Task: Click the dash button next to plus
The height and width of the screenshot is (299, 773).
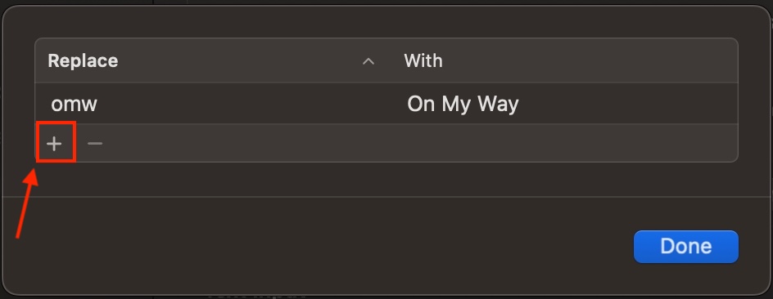Action: pos(95,143)
